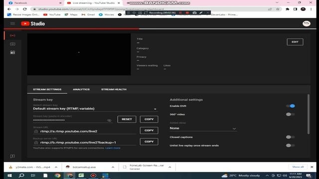Copy the Stream URL
319x179 pixels.
tap(149, 130)
